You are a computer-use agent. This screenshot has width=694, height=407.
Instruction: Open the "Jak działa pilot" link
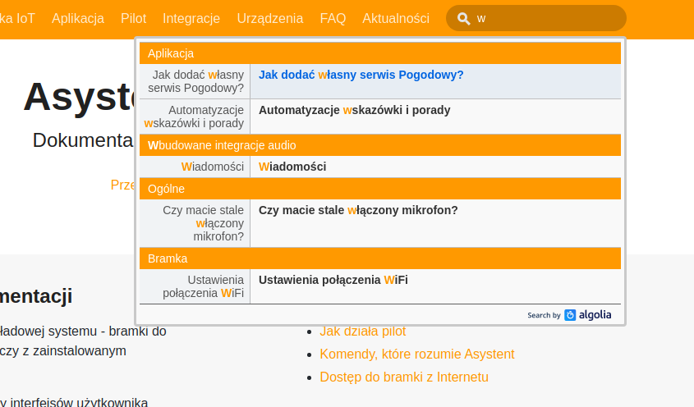(x=363, y=332)
